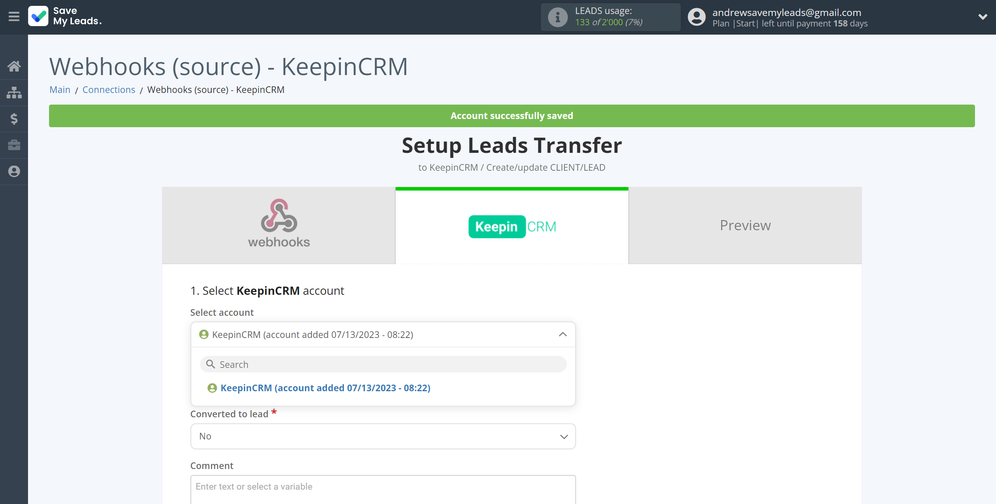Click the Main breadcrumb link
996x504 pixels.
(x=60, y=90)
